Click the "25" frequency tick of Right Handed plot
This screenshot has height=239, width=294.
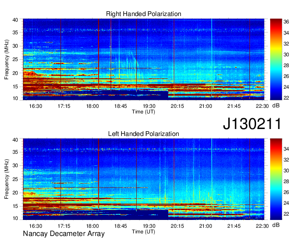[x=15, y=59]
